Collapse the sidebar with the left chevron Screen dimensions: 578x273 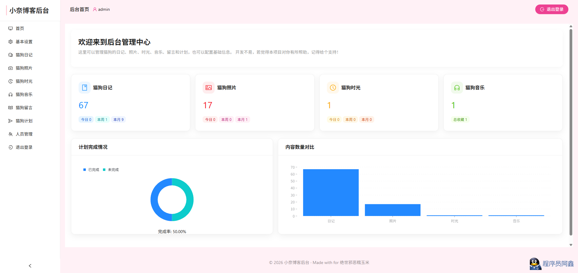[x=30, y=266]
